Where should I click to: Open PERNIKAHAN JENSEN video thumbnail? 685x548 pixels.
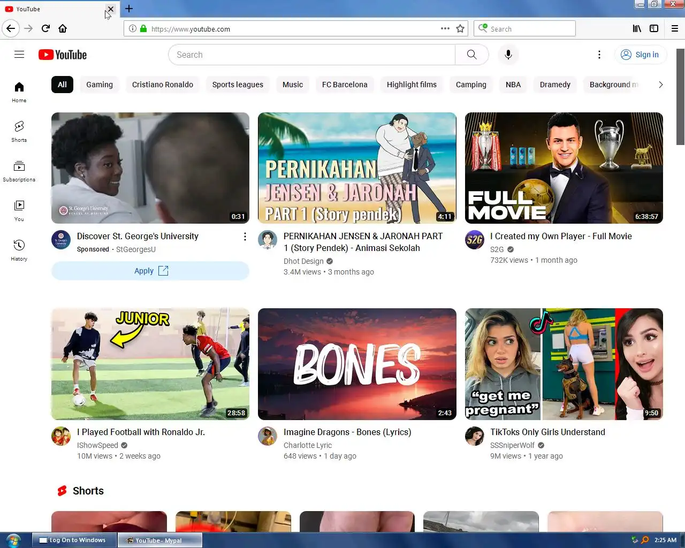click(357, 168)
